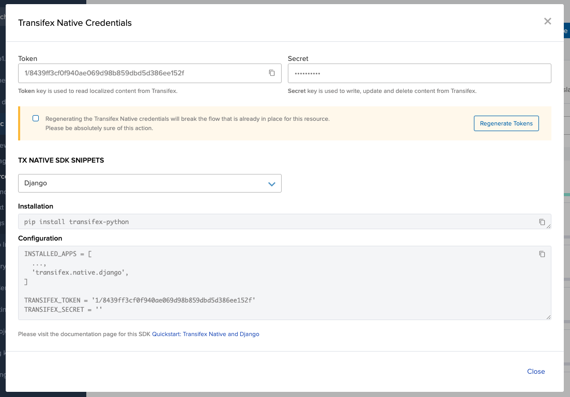Open the Django SDK dropdown

click(x=150, y=183)
